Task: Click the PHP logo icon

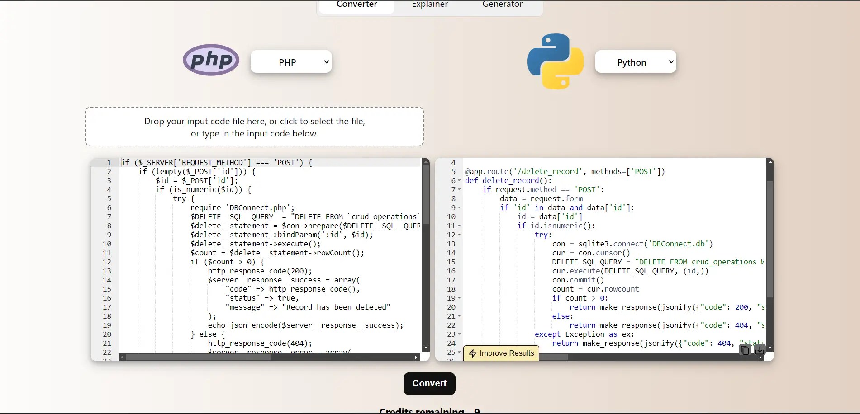Action: 211,60
